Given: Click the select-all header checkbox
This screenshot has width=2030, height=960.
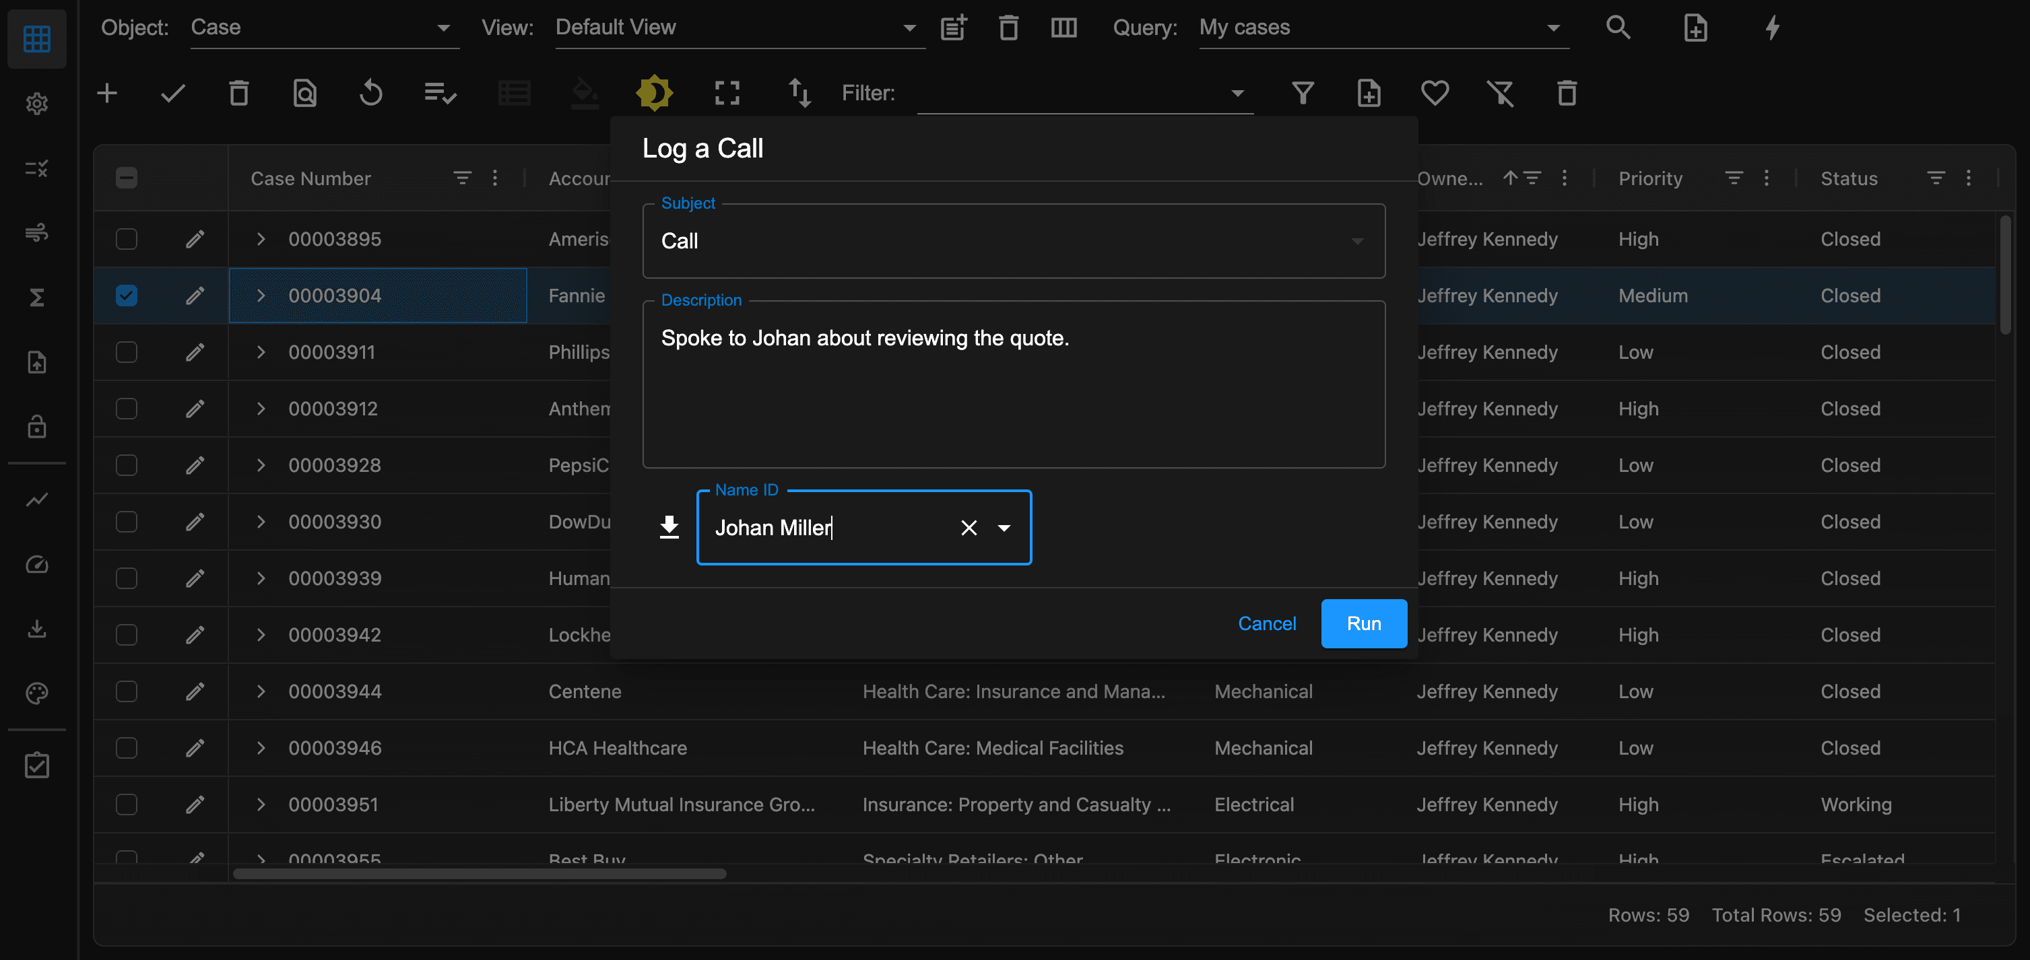Looking at the screenshot, I should click(x=126, y=179).
